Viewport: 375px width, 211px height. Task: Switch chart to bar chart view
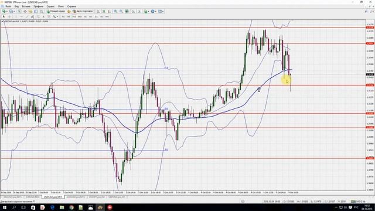coord(98,11)
